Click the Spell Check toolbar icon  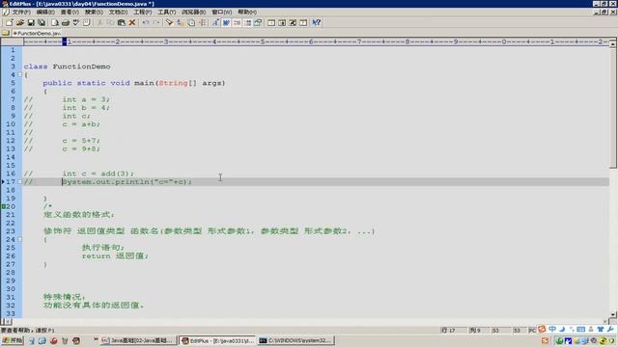pos(76,23)
